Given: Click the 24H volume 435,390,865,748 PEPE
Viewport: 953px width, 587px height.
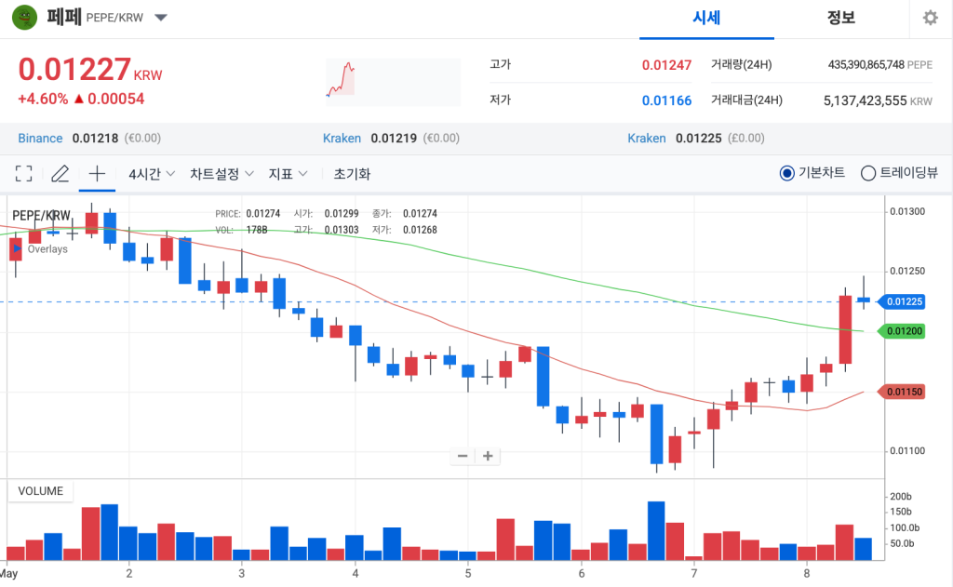Looking at the screenshot, I should [x=879, y=64].
